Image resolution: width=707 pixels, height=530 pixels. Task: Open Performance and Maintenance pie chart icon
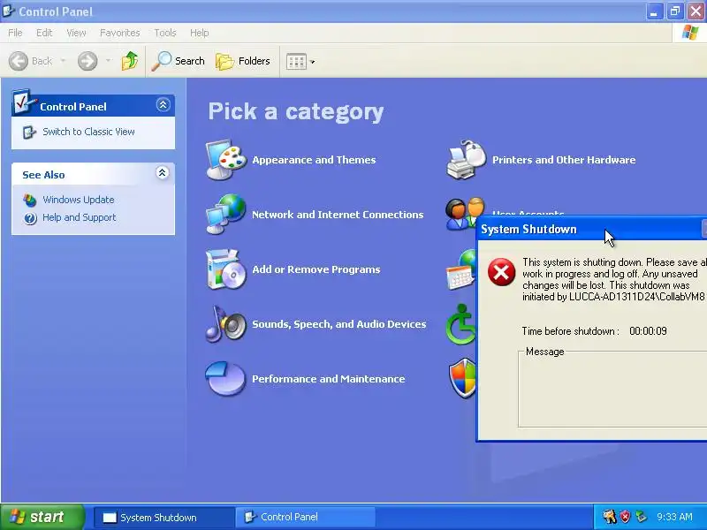pos(225,379)
